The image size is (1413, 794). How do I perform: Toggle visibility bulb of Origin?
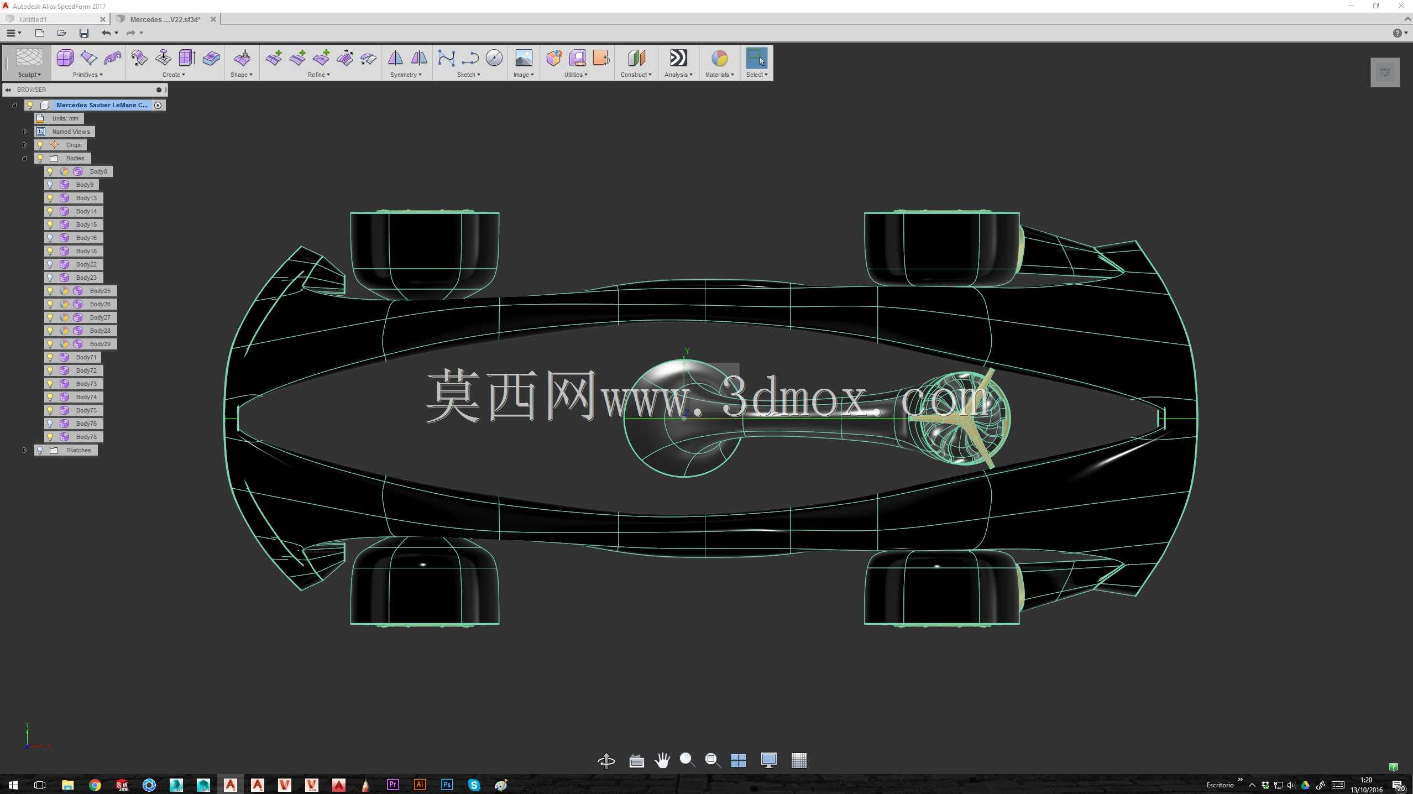(x=40, y=145)
